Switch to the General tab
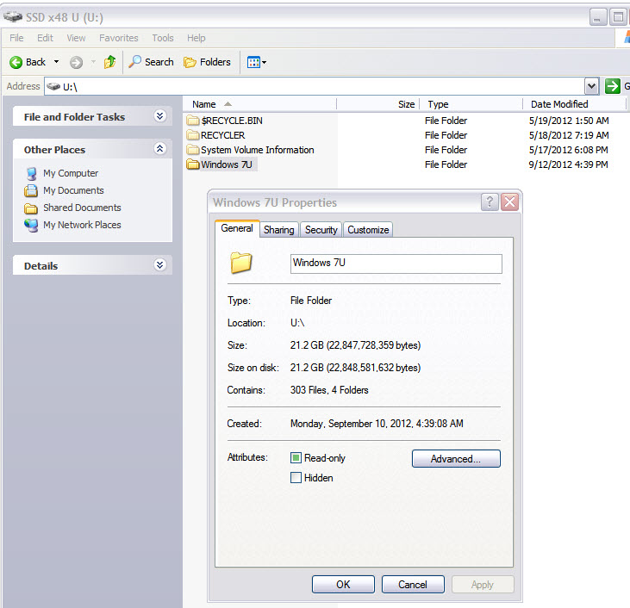Viewport: 630px width, 608px height. [x=237, y=228]
